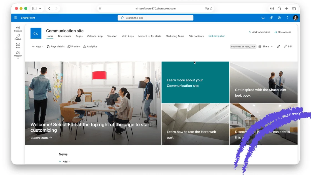Click Preview in the command bar
Viewport: 311px width, 175px height.
tap(74, 46)
